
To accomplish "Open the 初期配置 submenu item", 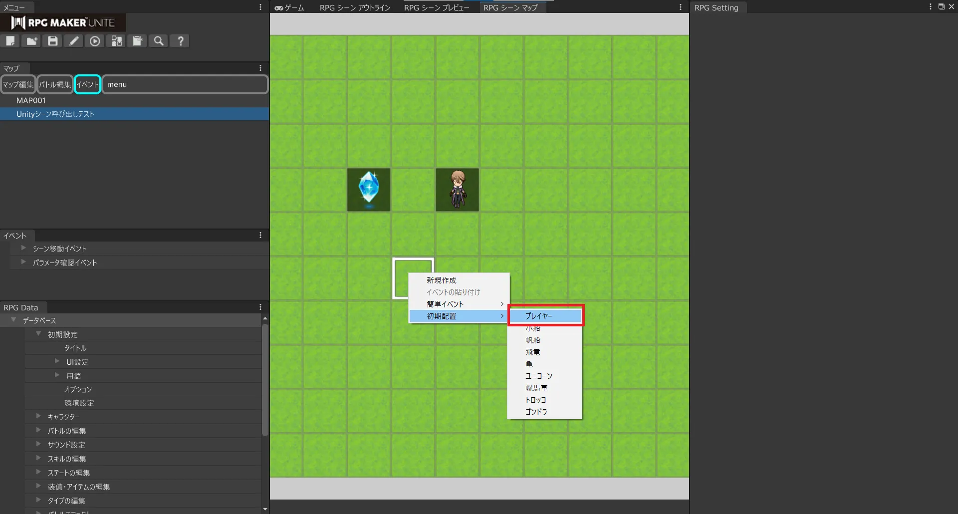I will [459, 316].
